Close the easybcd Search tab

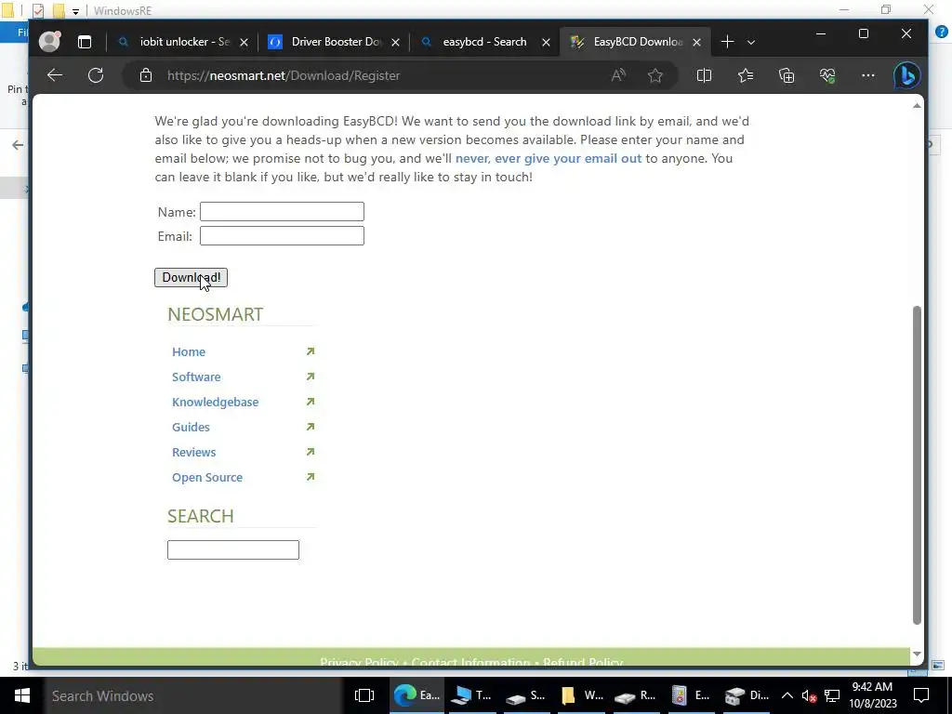546,42
